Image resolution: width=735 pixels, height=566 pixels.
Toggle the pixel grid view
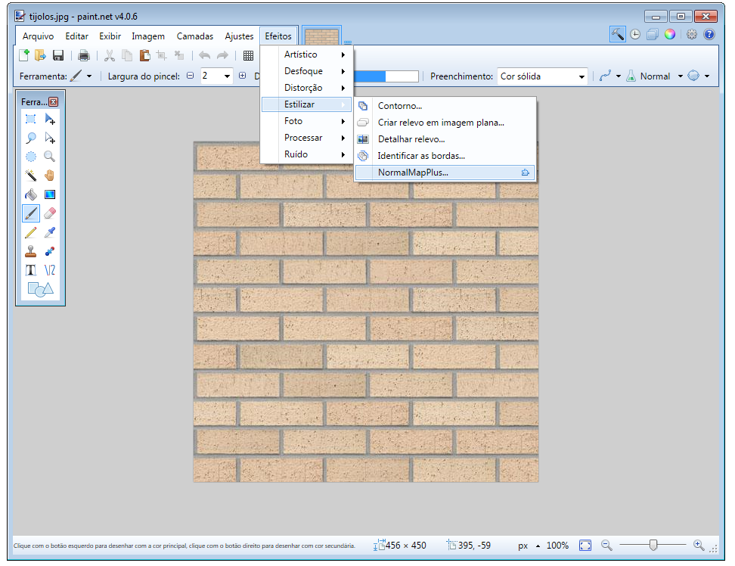click(x=248, y=55)
